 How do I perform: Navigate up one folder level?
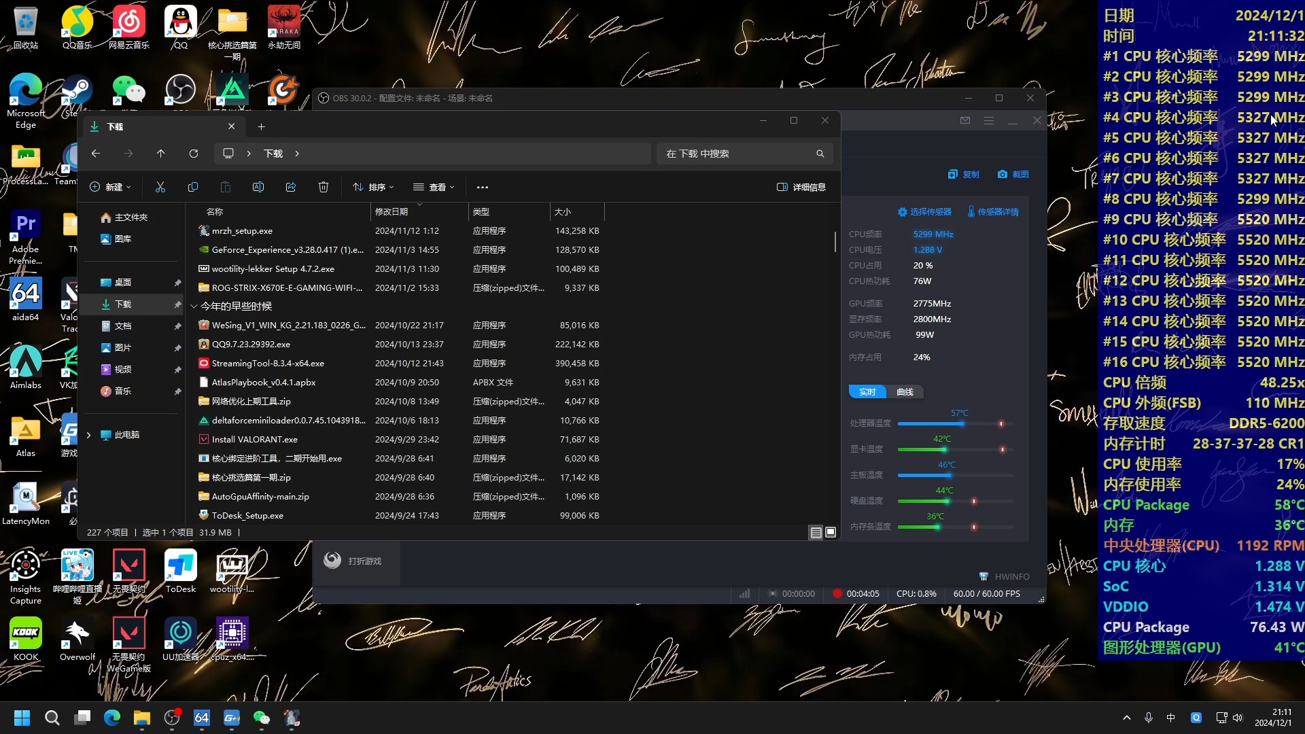click(161, 154)
